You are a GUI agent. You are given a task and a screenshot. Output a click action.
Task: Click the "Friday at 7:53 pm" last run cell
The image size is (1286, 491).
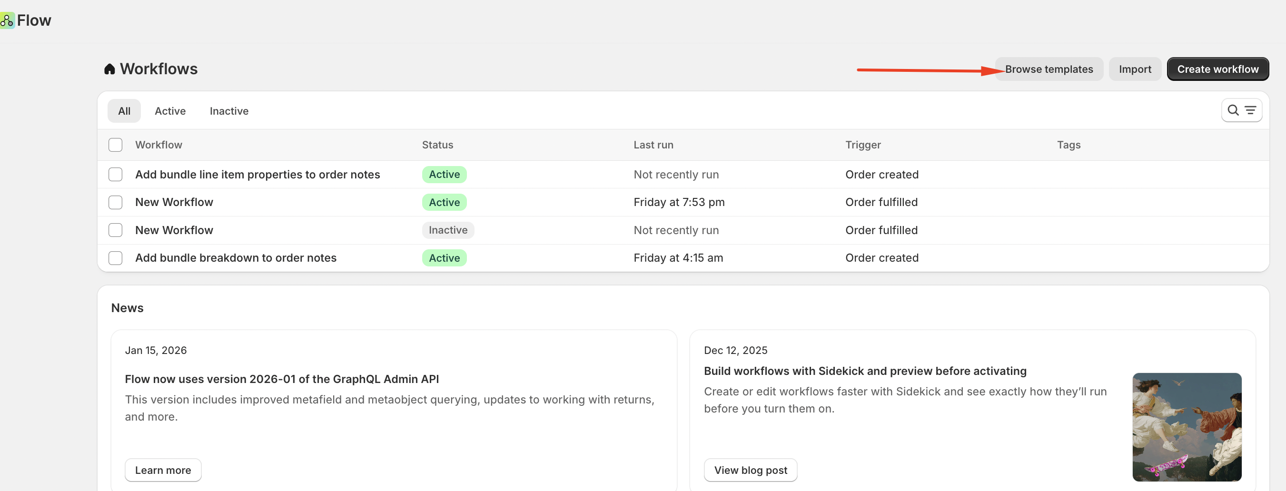pyautogui.click(x=679, y=202)
